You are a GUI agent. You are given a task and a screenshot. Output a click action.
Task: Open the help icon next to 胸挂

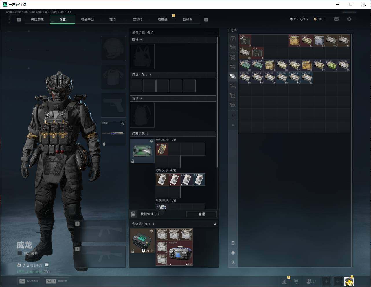(x=141, y=40)
